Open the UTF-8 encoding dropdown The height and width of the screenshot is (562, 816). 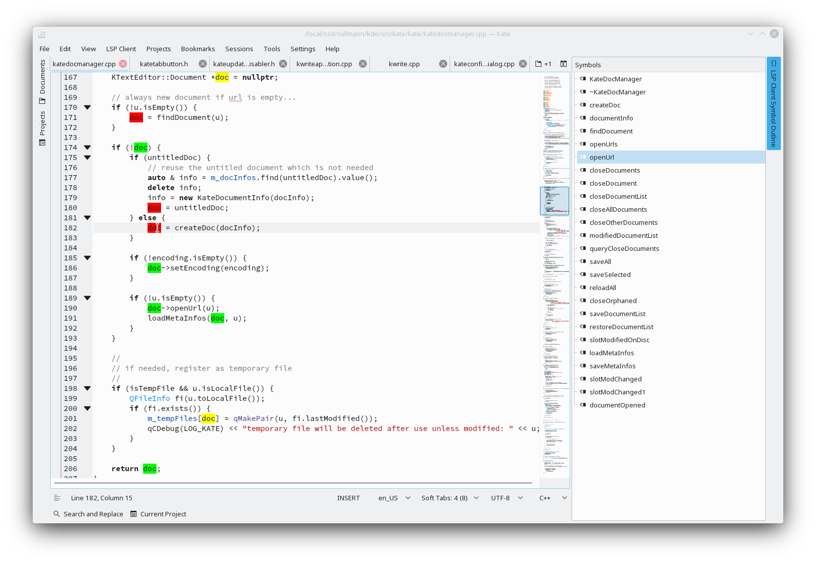(507, 498)
